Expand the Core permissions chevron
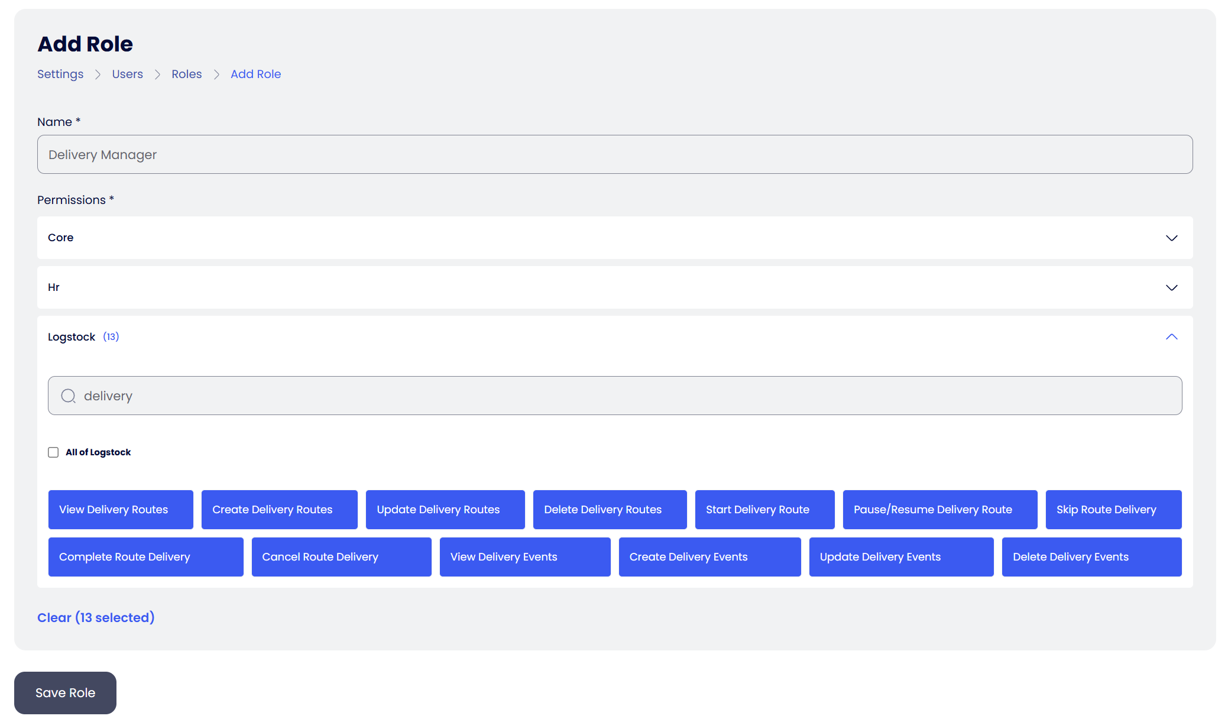1228x719 pixels. (x=1171, y=238)
